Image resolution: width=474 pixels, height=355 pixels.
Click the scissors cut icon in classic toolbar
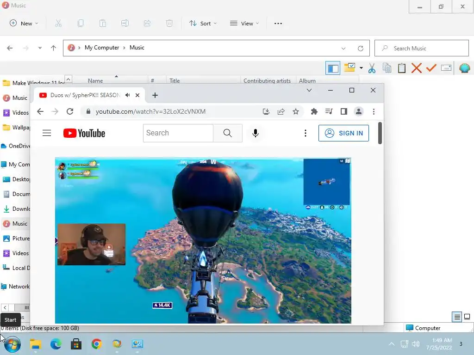pyautogui.click(x=372, y=68)
